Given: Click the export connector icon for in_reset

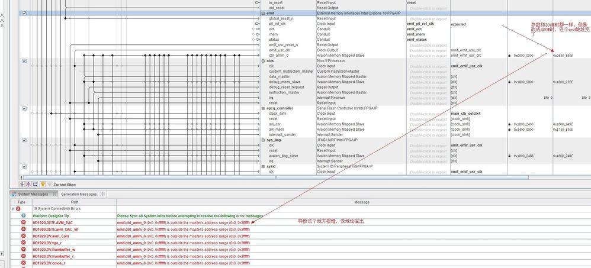Looking at the screenshot, I should pyautogui.click(x=258, y=2).
